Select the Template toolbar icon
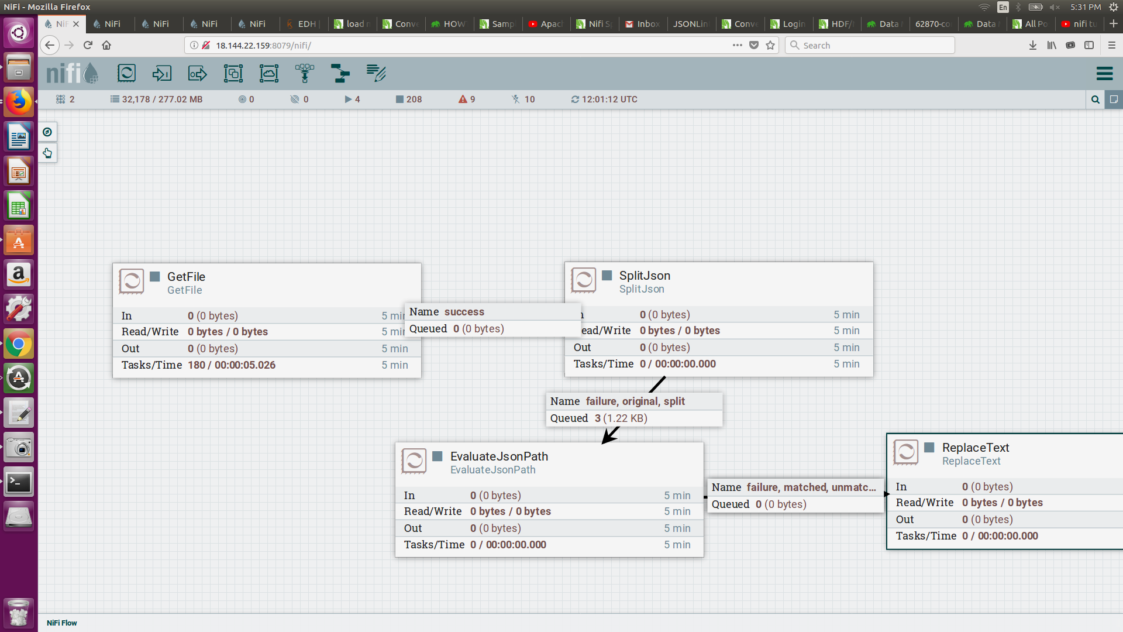 [340, 73]
